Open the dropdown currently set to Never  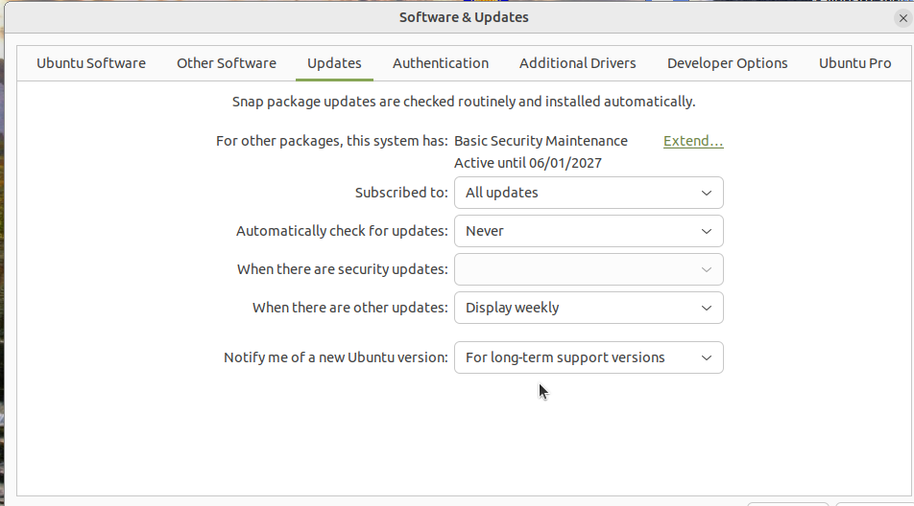click(x=589, y=231)
